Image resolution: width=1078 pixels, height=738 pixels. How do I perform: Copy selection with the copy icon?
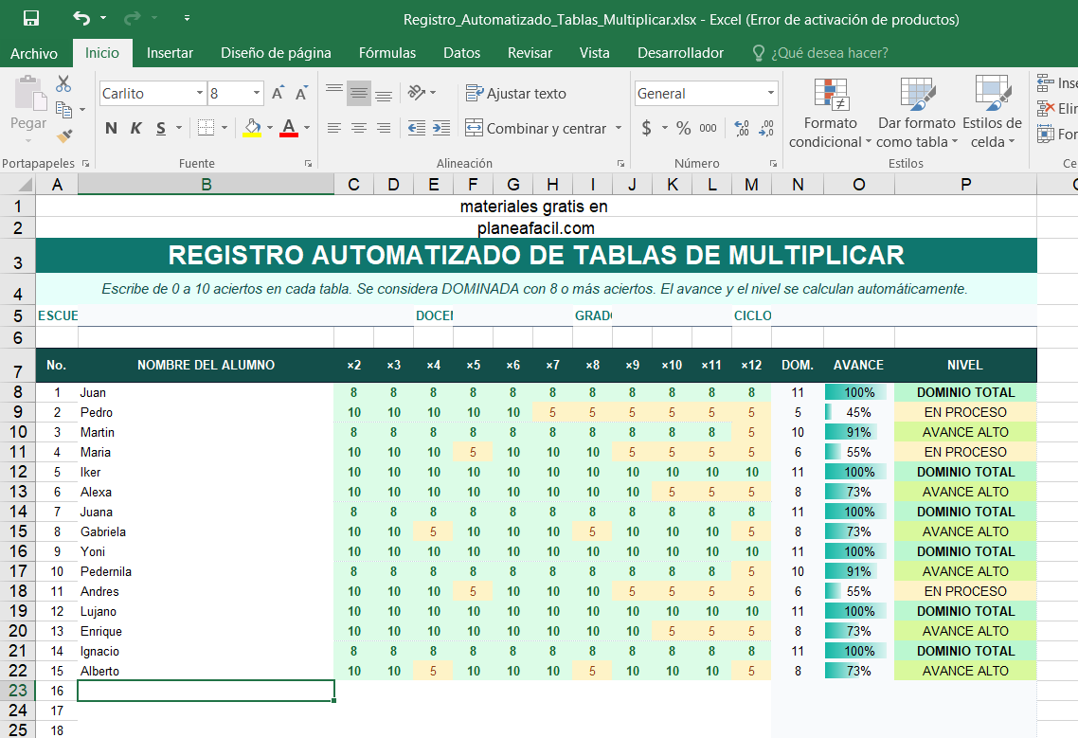pos(63,110)
